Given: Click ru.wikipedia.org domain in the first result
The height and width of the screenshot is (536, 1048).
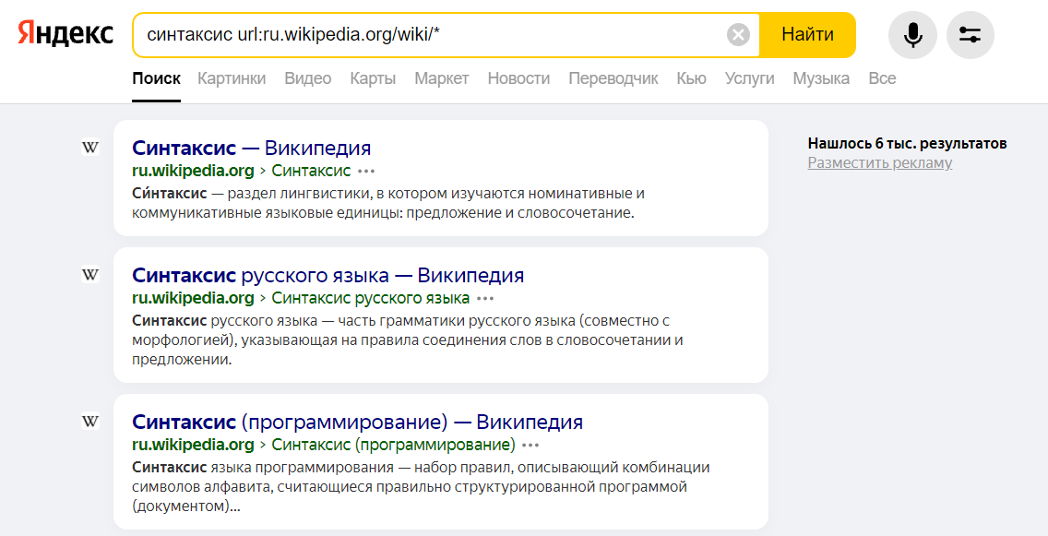Looking at the screenshot, I should pos(193,171).
